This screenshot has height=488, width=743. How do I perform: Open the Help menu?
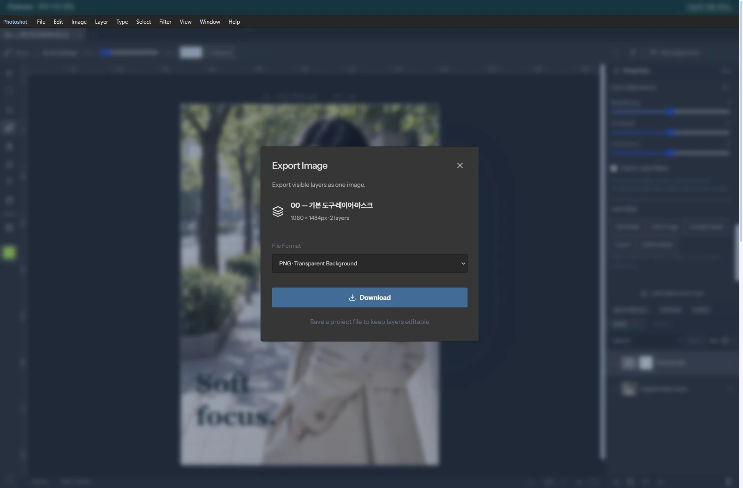(234, 22)
